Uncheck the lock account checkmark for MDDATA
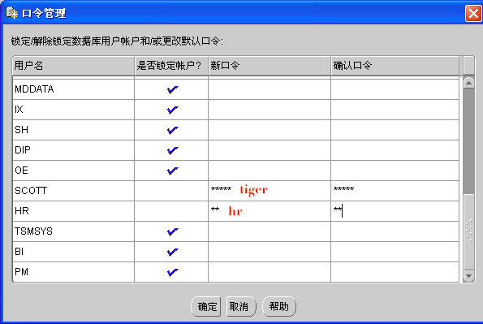The height and width of the screenshot is (324, 483). (x=172, y=89)
